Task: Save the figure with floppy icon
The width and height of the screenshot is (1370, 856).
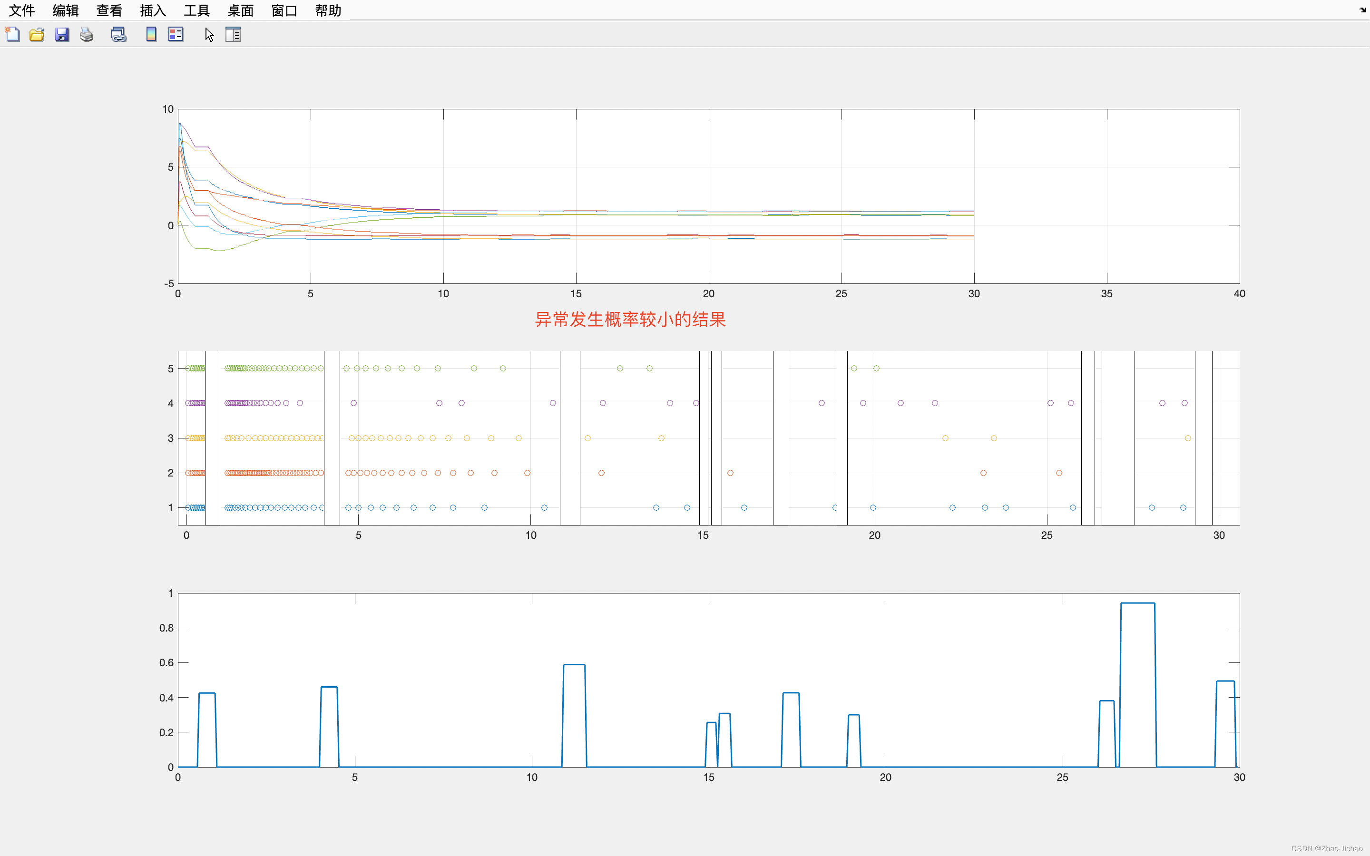Action: point(62,35)
